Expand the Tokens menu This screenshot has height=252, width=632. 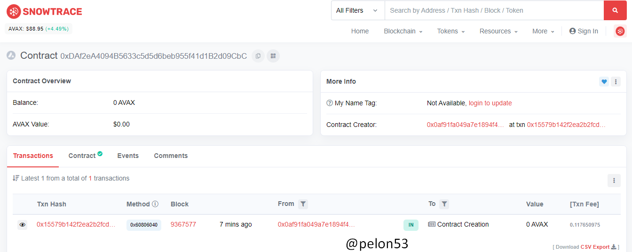tap(450, 31)
